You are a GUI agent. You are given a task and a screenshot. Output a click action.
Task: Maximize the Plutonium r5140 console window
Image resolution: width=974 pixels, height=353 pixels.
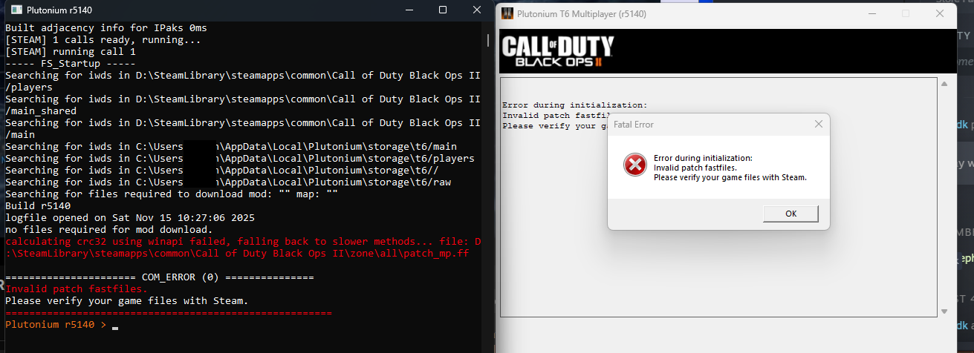pos(443,10)
